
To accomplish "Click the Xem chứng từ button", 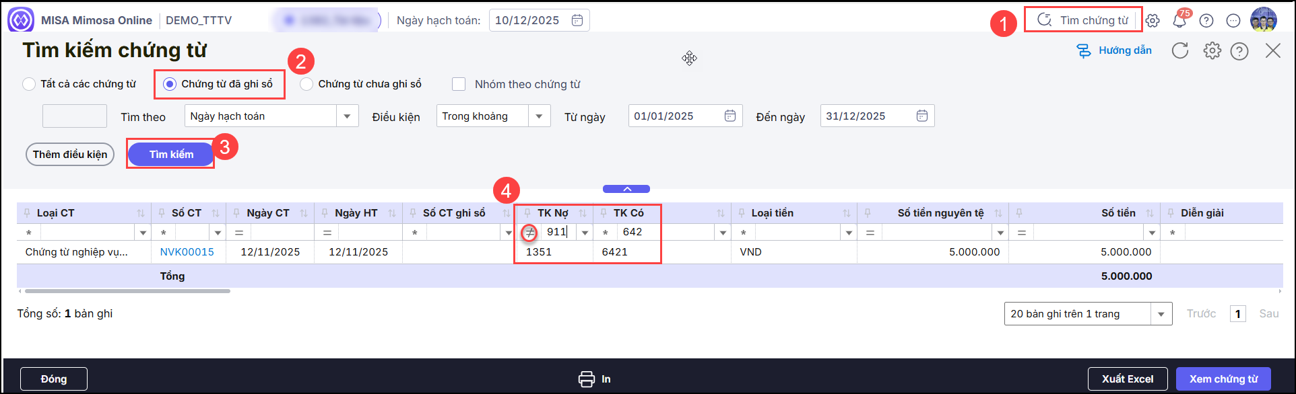I will click(x=1223, y=379).
